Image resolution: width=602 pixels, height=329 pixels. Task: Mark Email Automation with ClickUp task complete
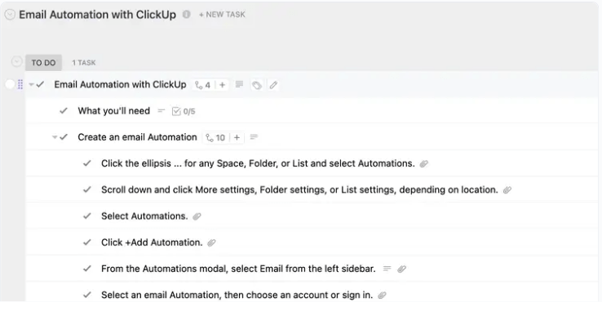point(40,84)
